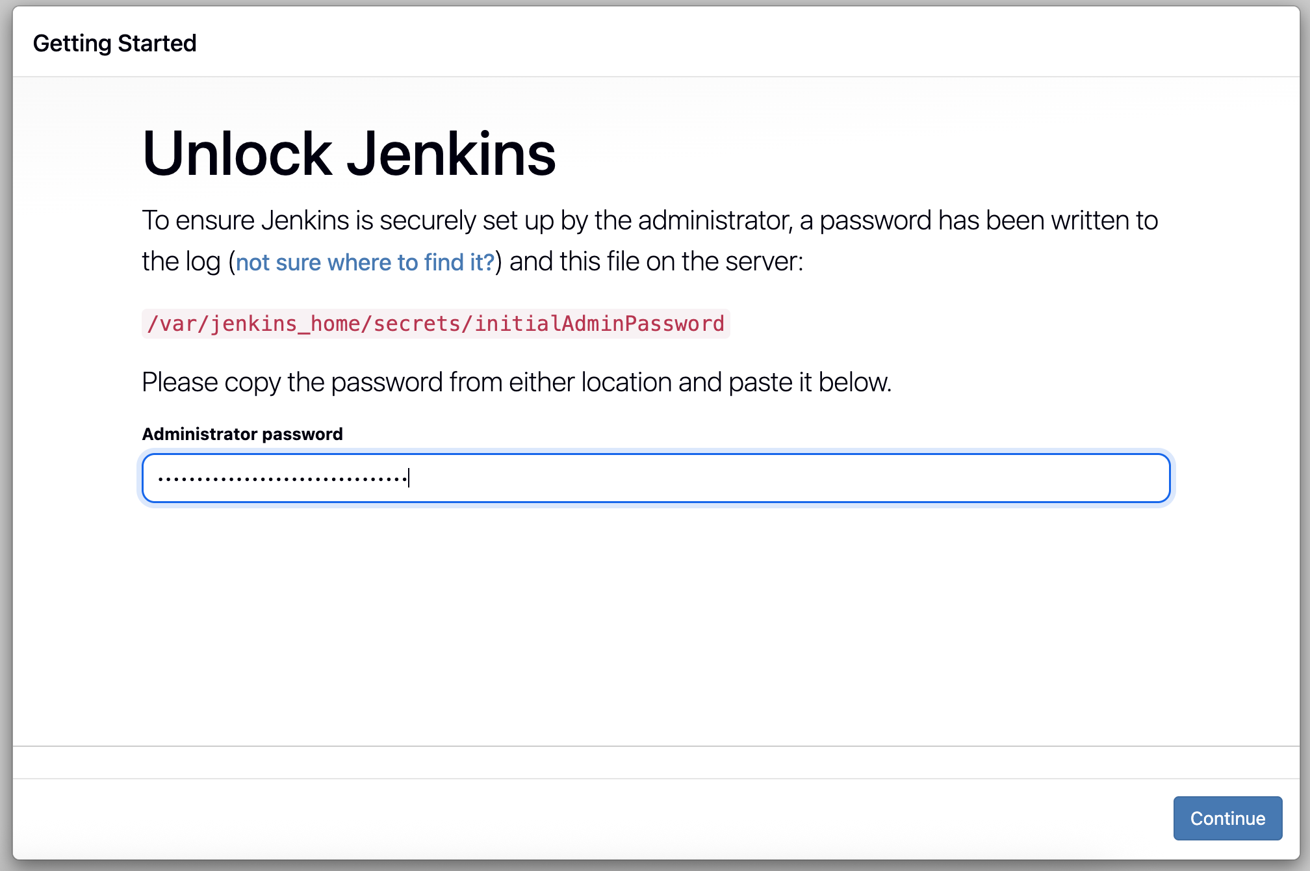Click '/var/jenkins_home' portion of the path
This screenshot has width=1310, height=871.
click(x=253, y=324)
